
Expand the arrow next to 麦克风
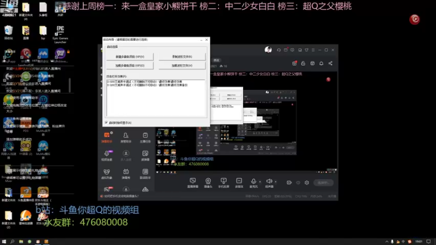click(x=260, y=182)
